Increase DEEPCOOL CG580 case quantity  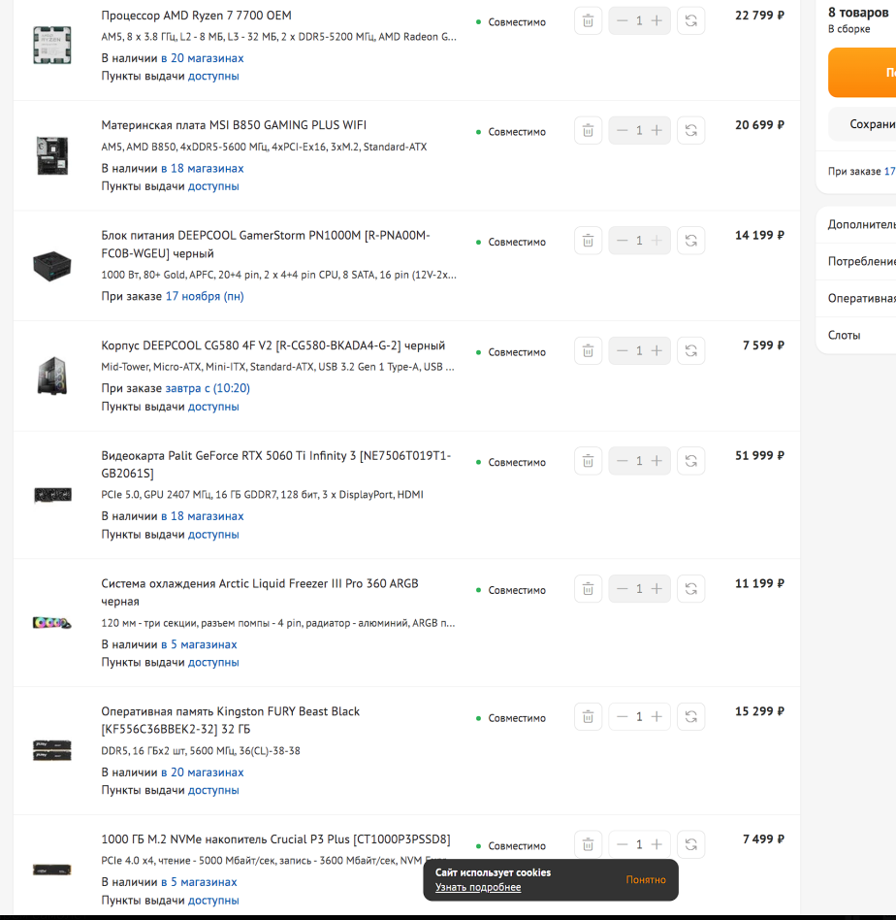[x=656, y=351]
